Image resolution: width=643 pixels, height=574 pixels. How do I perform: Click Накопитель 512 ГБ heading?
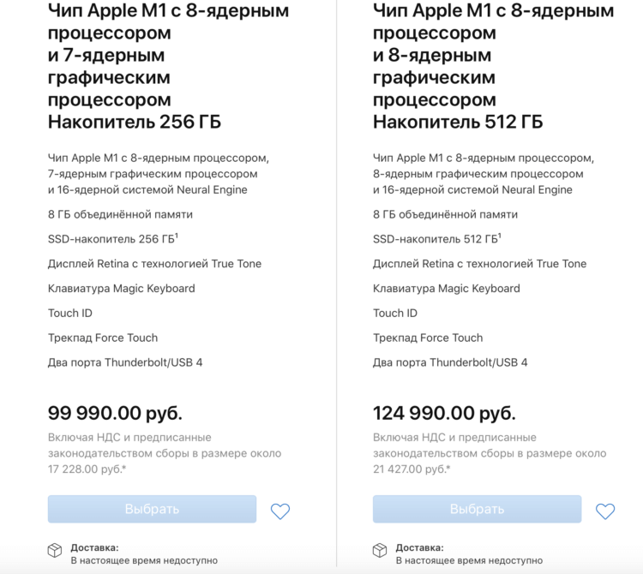point(458,122)
